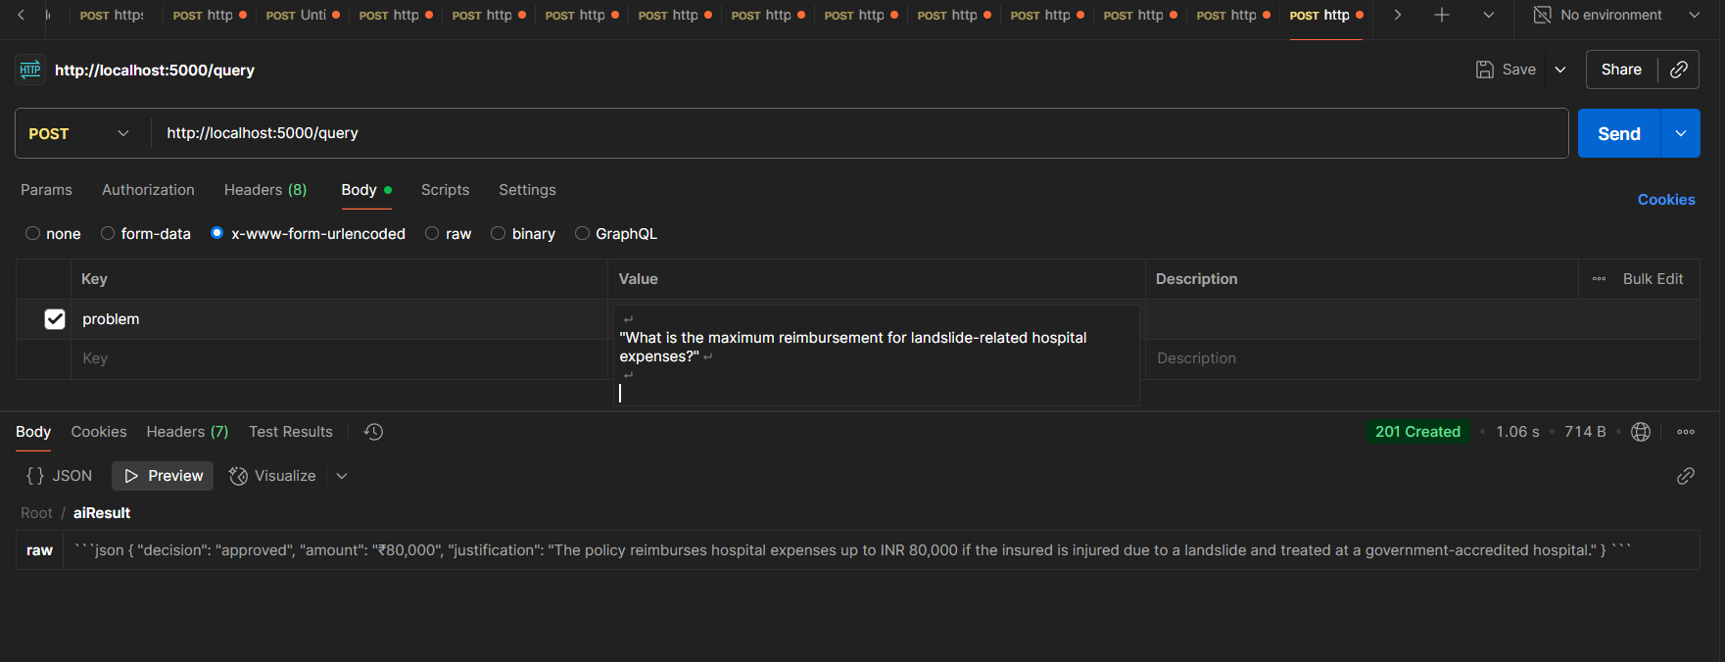
Task: Open response Cookies tab
Action: pos(99,432)
